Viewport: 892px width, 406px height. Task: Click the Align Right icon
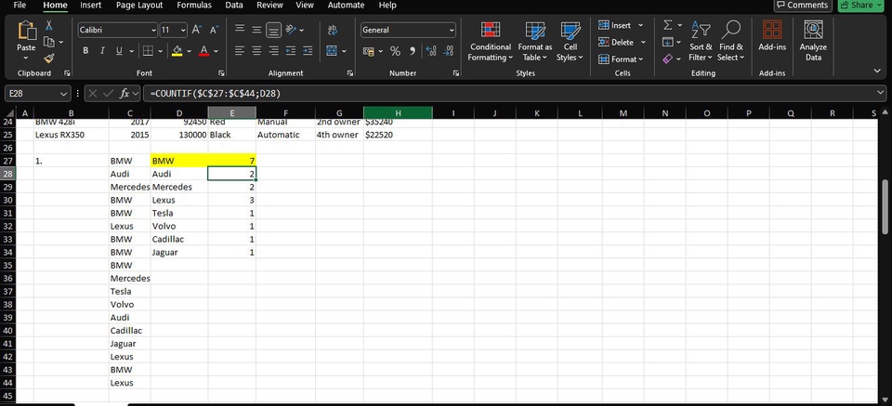(x=274, y=50)
